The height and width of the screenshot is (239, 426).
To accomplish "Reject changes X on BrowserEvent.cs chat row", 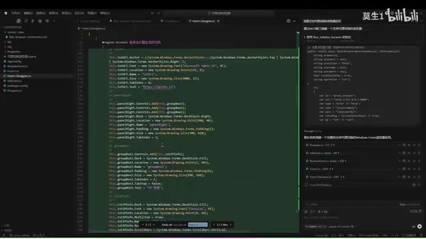I will click(x=409, y=161).
